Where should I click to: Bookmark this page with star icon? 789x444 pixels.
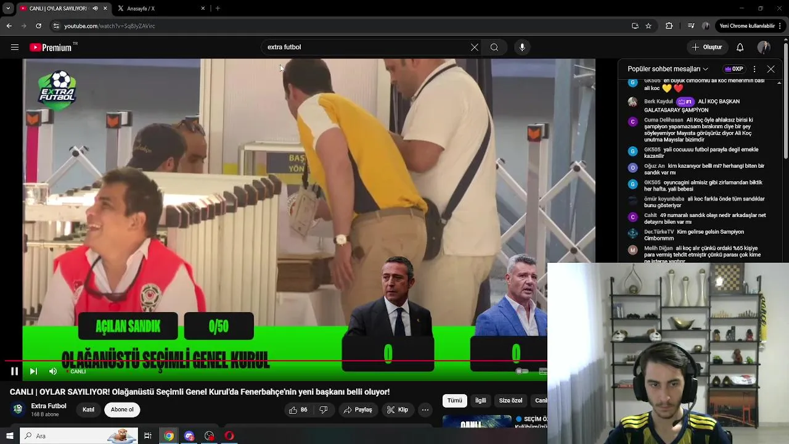[648, 26]
